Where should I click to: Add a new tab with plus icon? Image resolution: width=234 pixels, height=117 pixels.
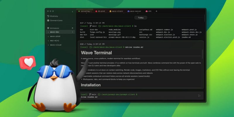coord(156,11)
